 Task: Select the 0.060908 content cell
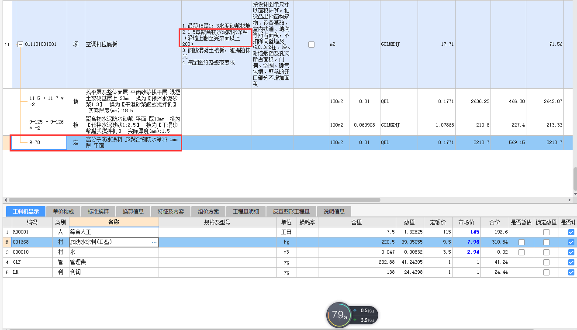pyautogui.click(x=364, y=125)
